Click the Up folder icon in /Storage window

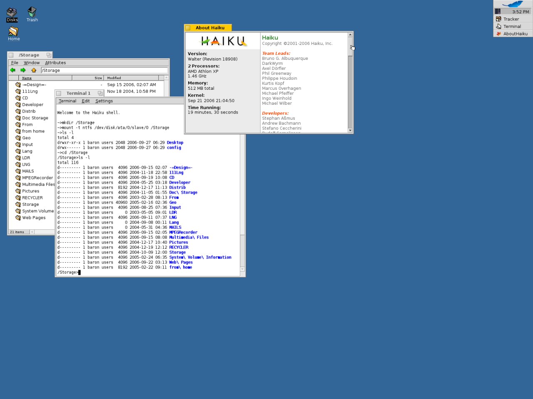[x=34, y=70]
